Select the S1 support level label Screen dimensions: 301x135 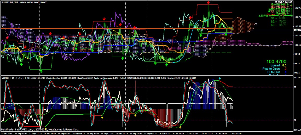pyautogui.click(x=279, y=18)
